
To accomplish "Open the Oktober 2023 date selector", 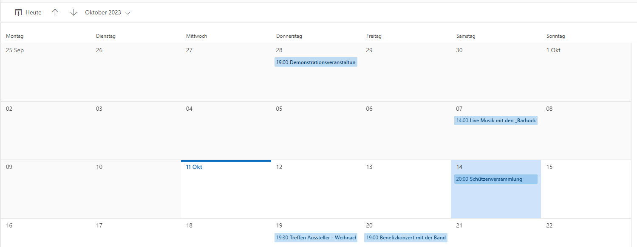I will point(108,12).
